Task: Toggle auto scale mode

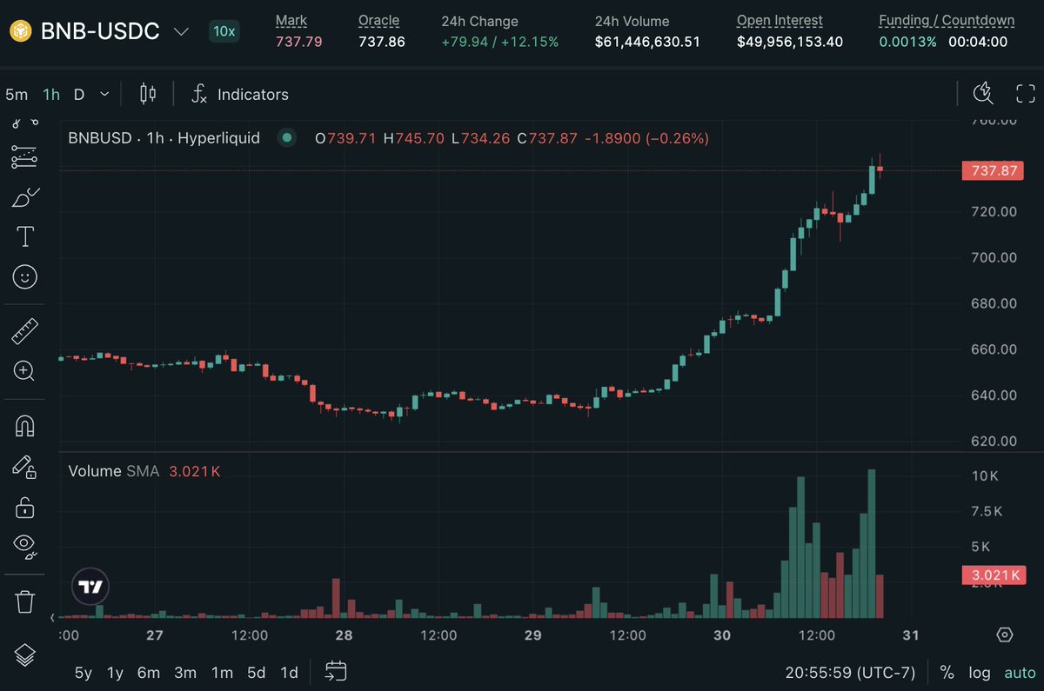Action: [x=1020, y=672]
